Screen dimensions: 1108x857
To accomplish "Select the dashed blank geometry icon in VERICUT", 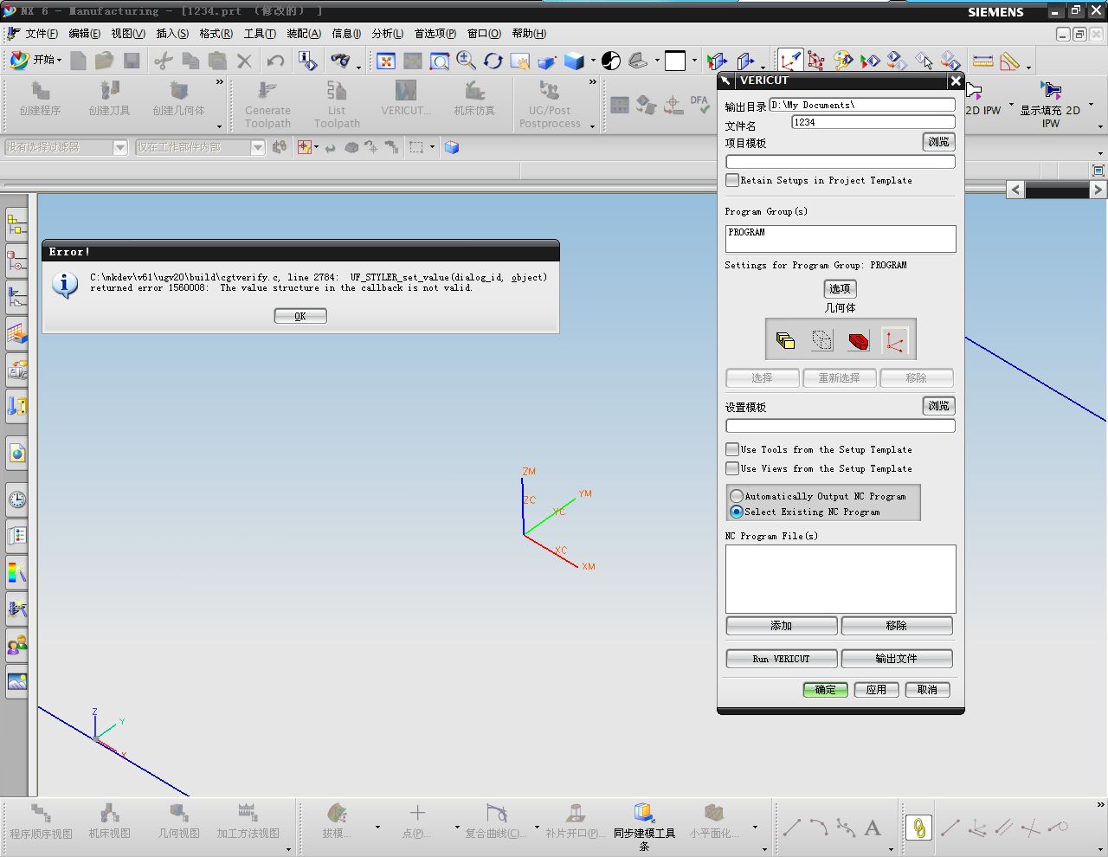I will (x=822, y=340).
